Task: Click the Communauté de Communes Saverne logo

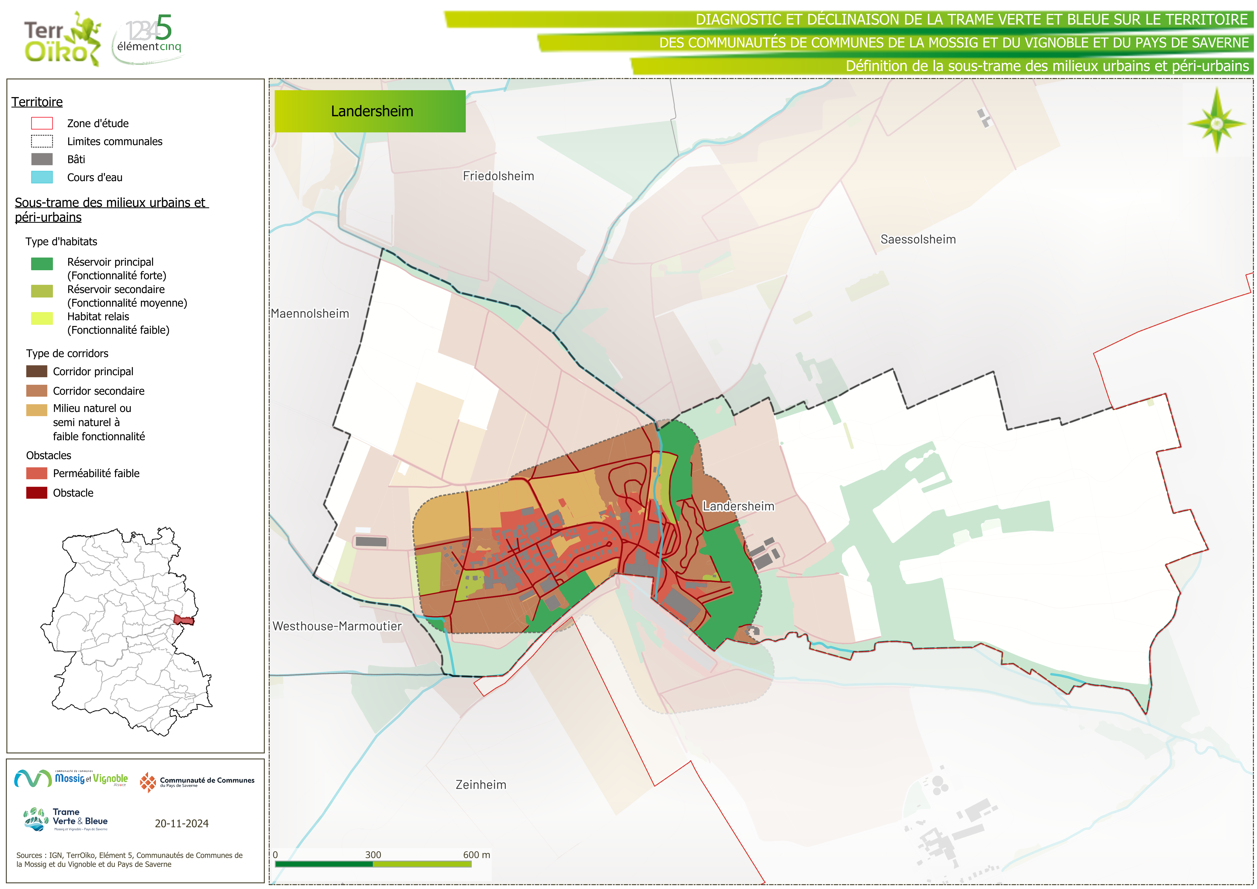Action: (197, 782)
